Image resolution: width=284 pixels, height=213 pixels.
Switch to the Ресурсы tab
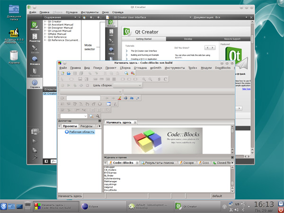[87, 126]
